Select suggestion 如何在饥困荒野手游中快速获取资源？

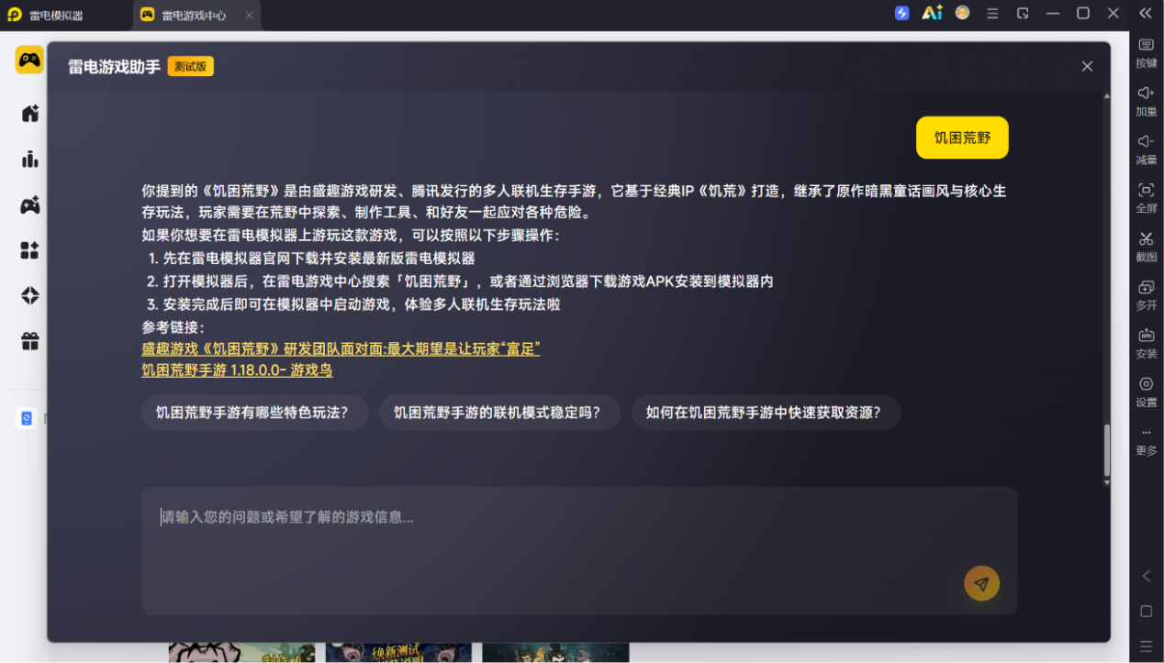pyautogui.click(x=766, y=413)
